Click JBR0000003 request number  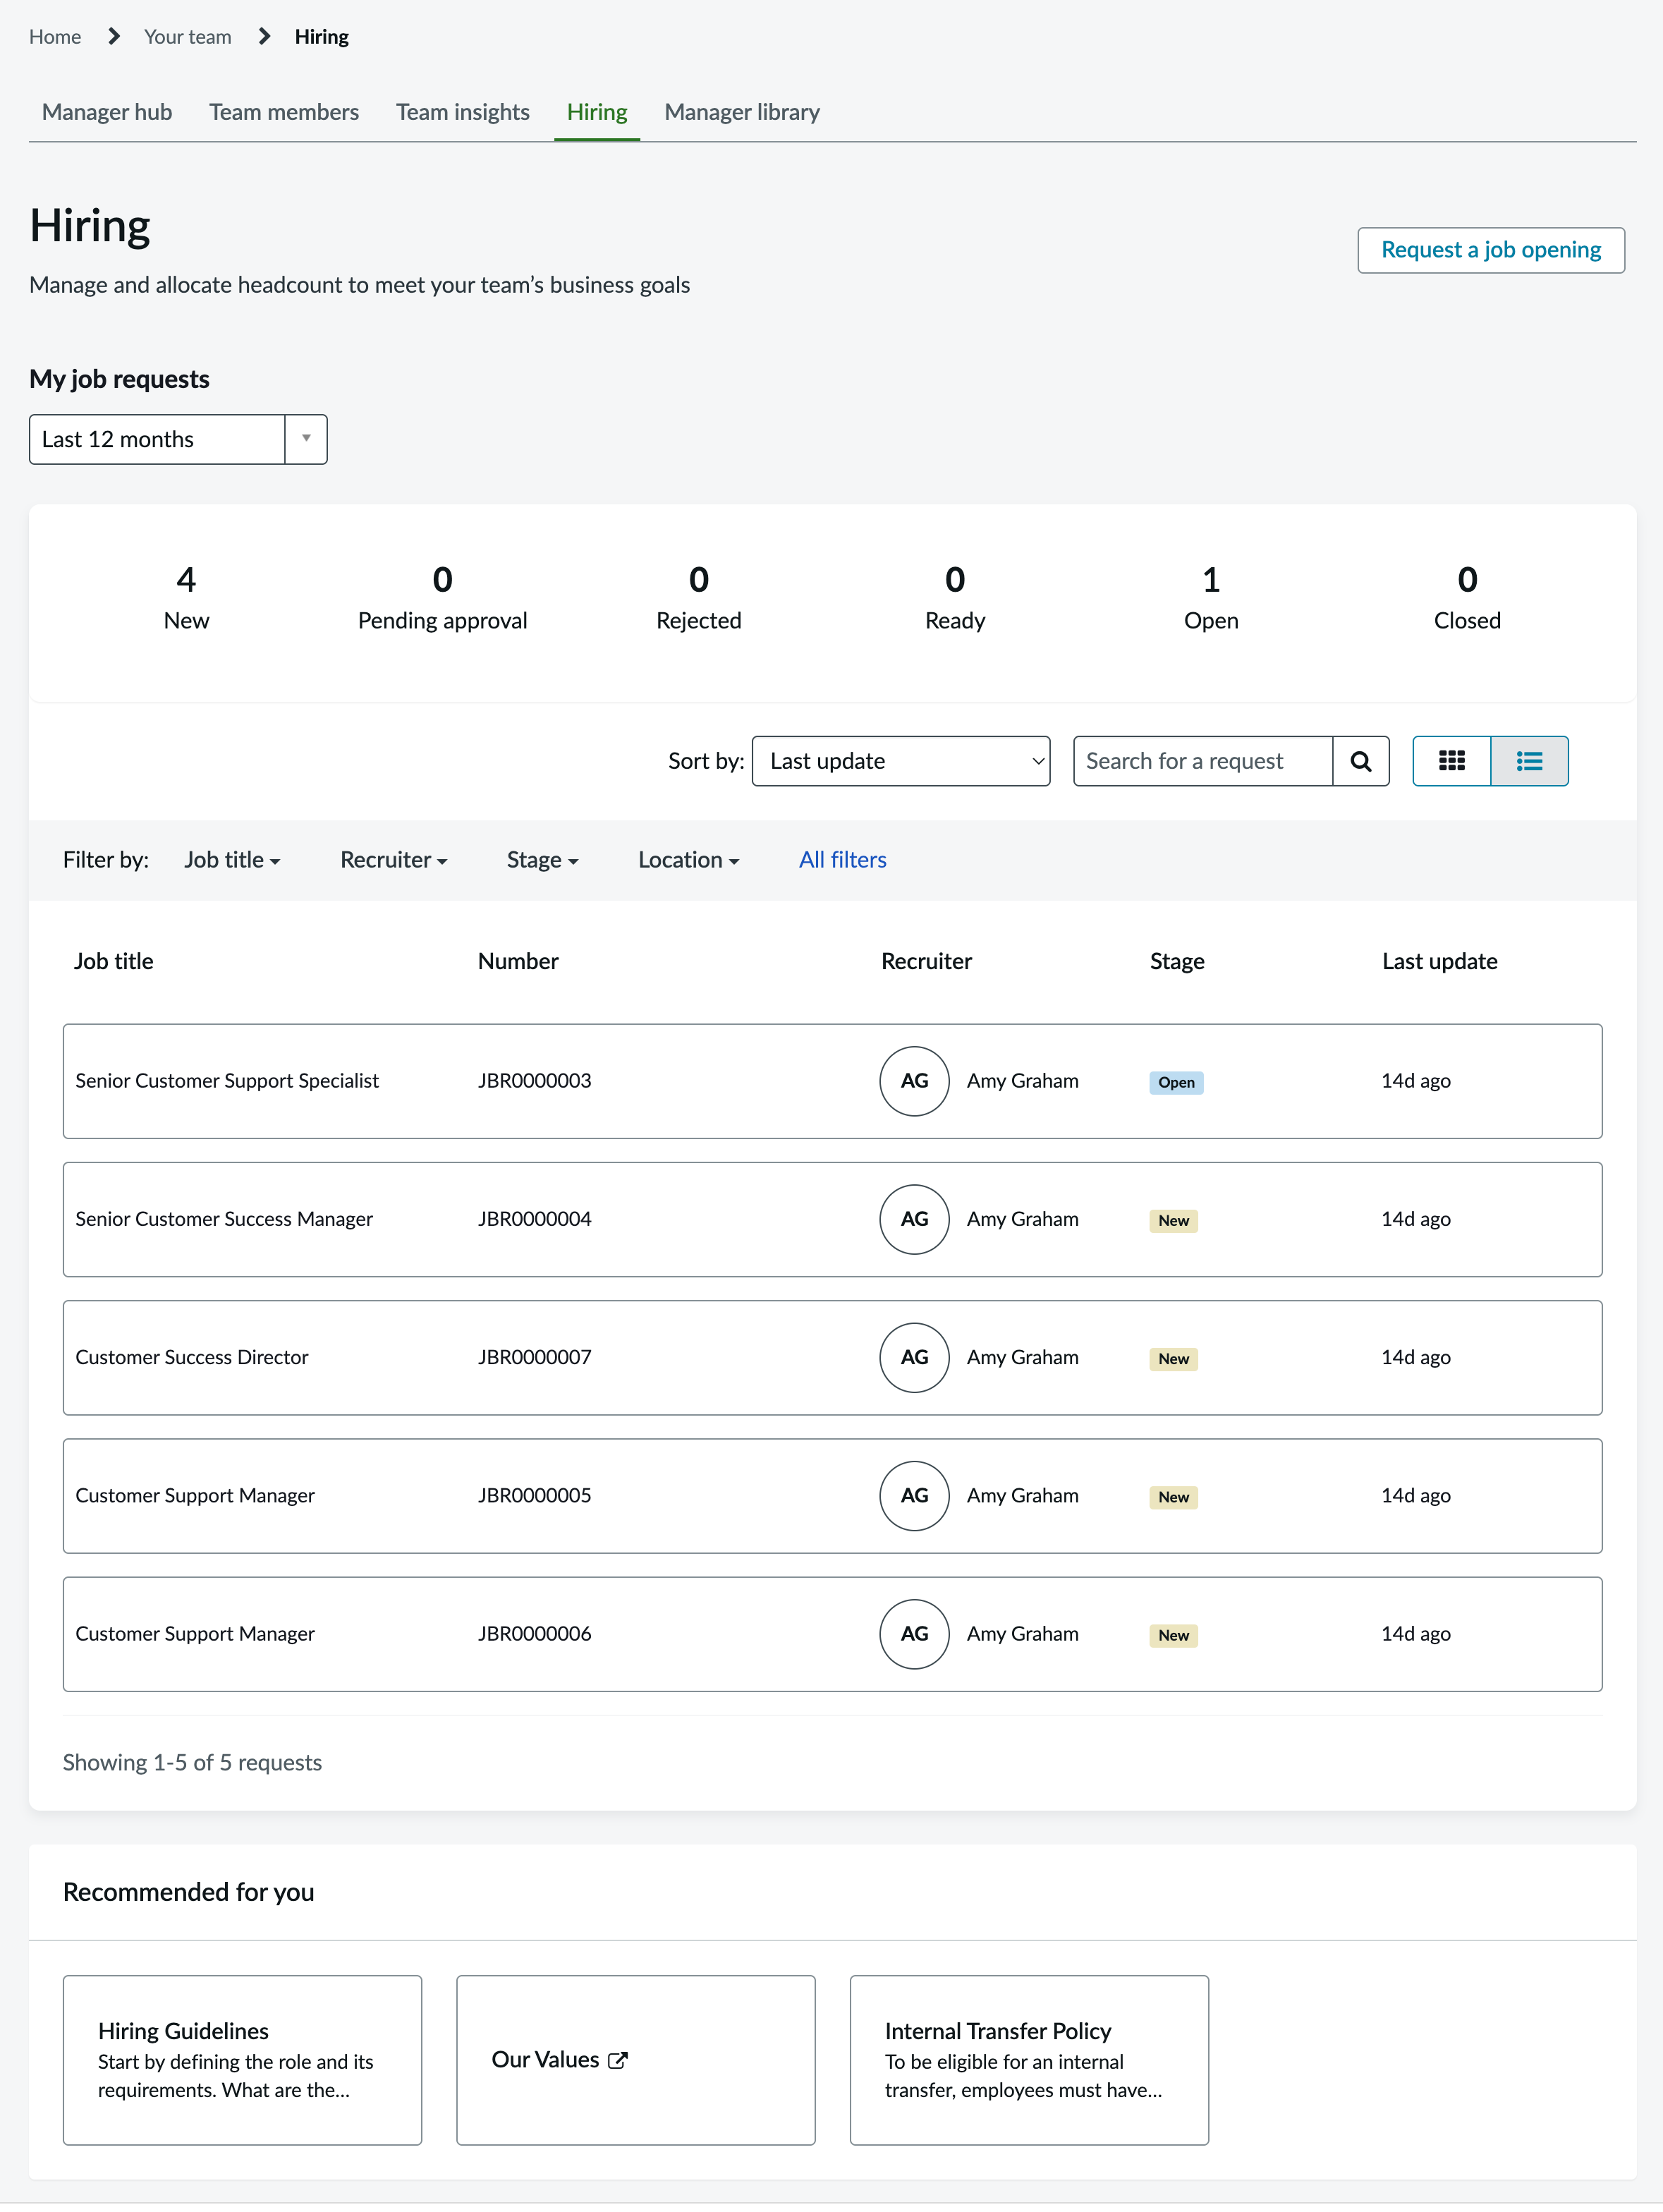pyautogui.click(x=534, y=1081)
